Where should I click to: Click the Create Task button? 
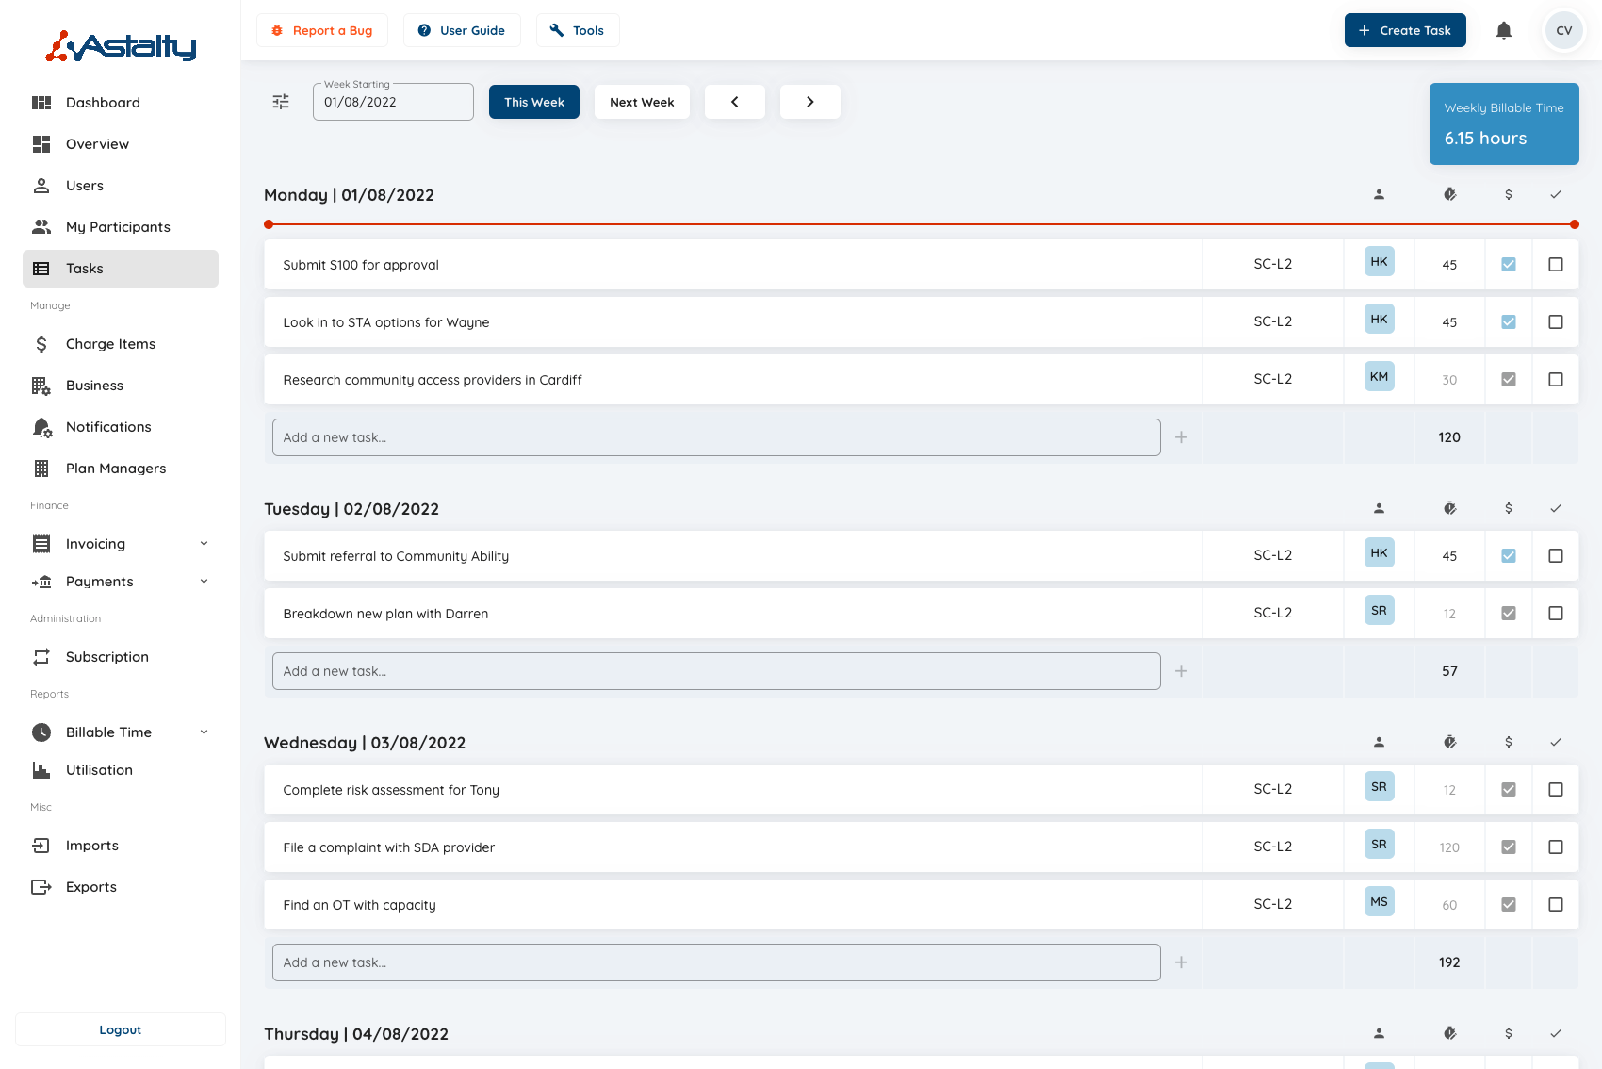pyautogui.click(x=1405, y=30)
